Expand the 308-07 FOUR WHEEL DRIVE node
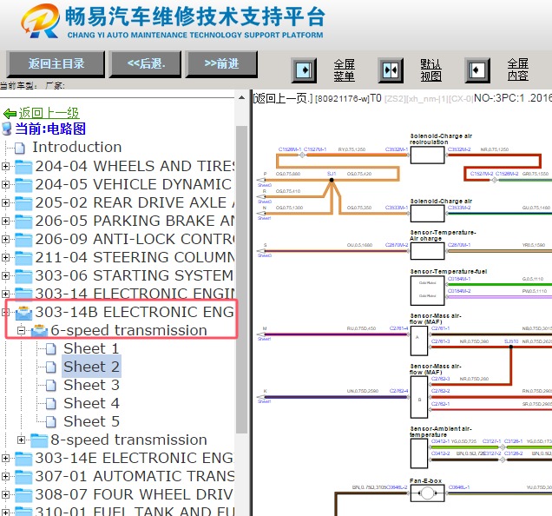 pyautogui.click(x=5, y=495)
